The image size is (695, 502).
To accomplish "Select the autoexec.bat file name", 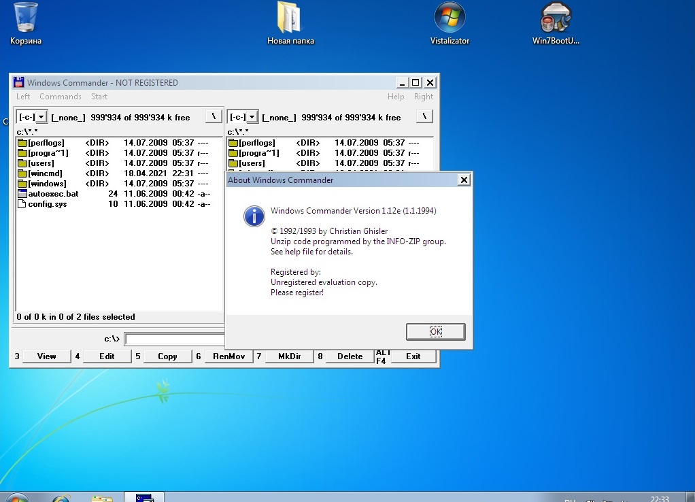I will (53, 194).
